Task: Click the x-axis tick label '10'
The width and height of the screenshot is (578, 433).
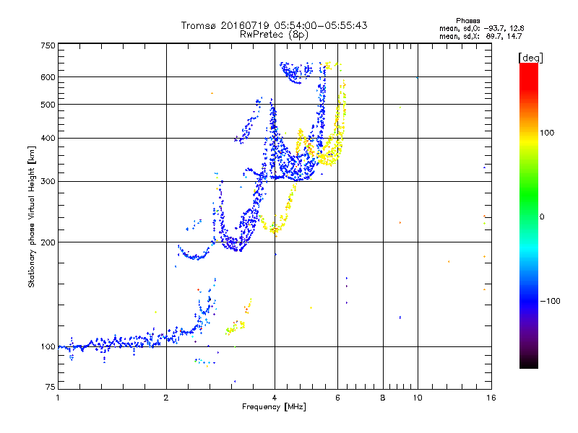Action: click(418, 398)
